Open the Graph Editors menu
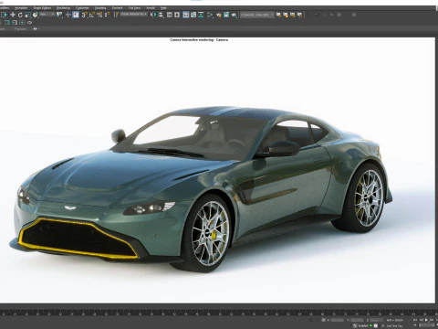 pyautogui.click(x=42, y=8)
